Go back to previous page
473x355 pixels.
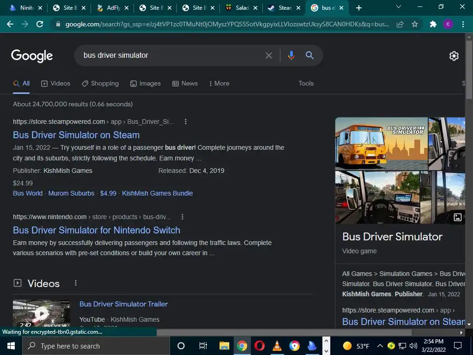(x=10, y=24)
